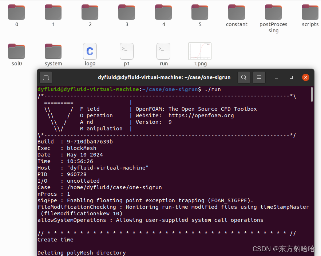Click the PID 960728 line

(x=62, y=174)
